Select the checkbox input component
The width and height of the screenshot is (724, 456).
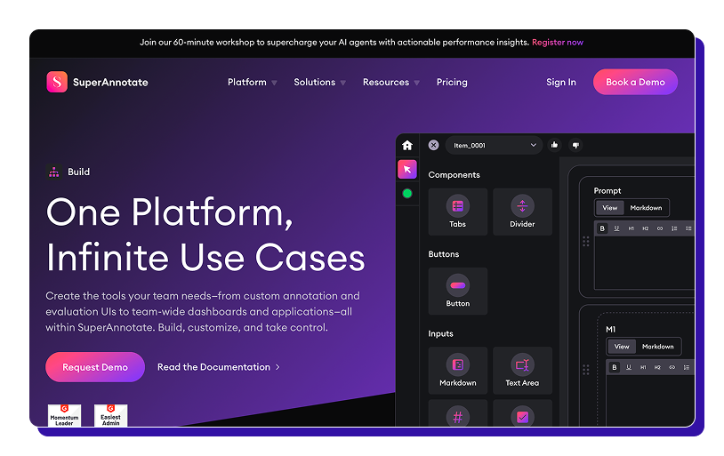(x=522, y=413)
